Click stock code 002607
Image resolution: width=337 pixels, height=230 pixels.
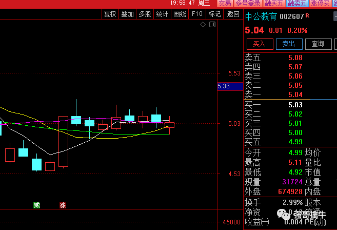pos(292,16)
